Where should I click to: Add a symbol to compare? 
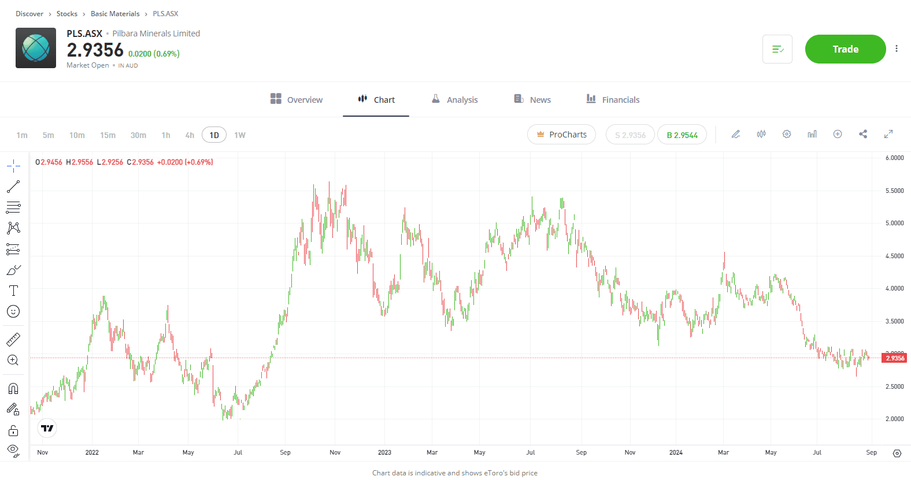[838, 134]
